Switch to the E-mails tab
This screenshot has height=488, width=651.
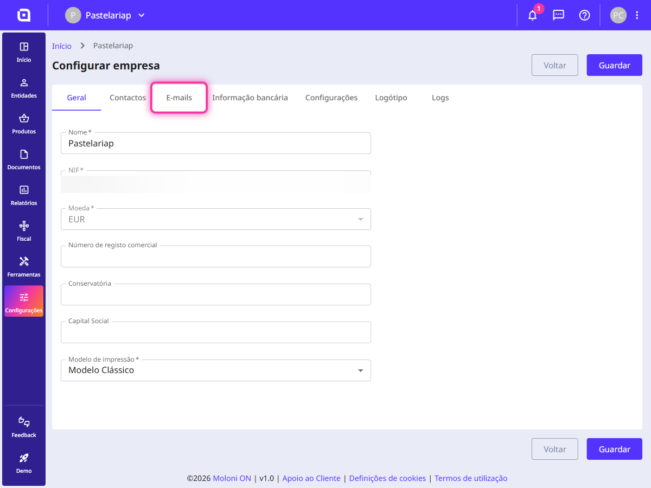click(x=179, y=98)
